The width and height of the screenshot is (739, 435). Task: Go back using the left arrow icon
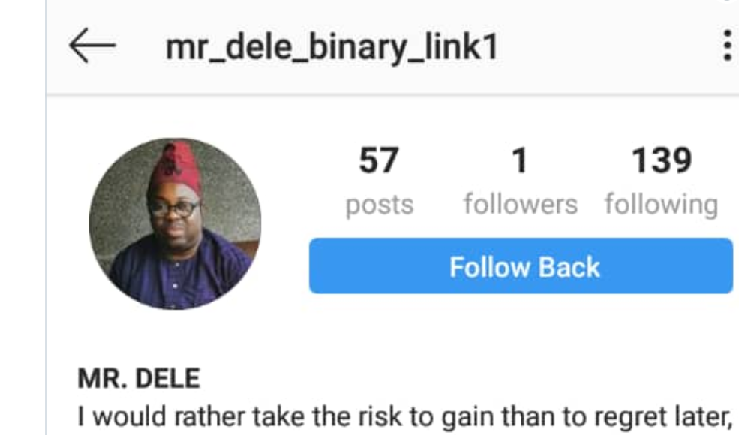[x=92, y=45]
